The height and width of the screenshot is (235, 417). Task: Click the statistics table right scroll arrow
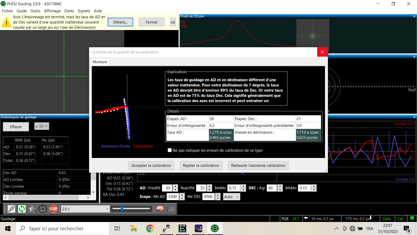pos(88,198)
